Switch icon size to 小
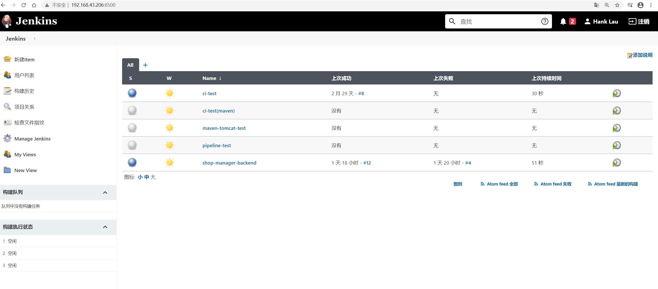 point(140,177)
